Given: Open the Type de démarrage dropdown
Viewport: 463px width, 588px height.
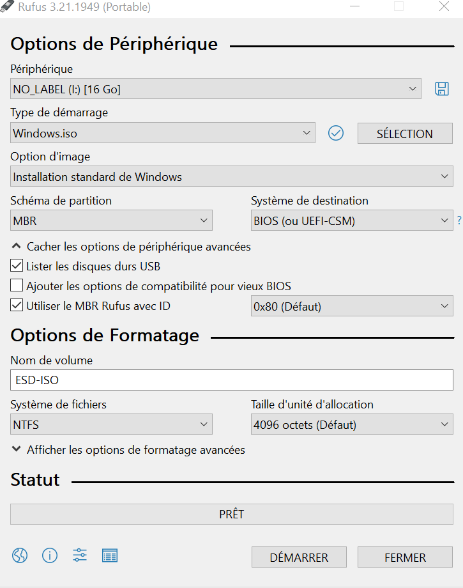Looking at the screenshot, I should click(163, 133).
